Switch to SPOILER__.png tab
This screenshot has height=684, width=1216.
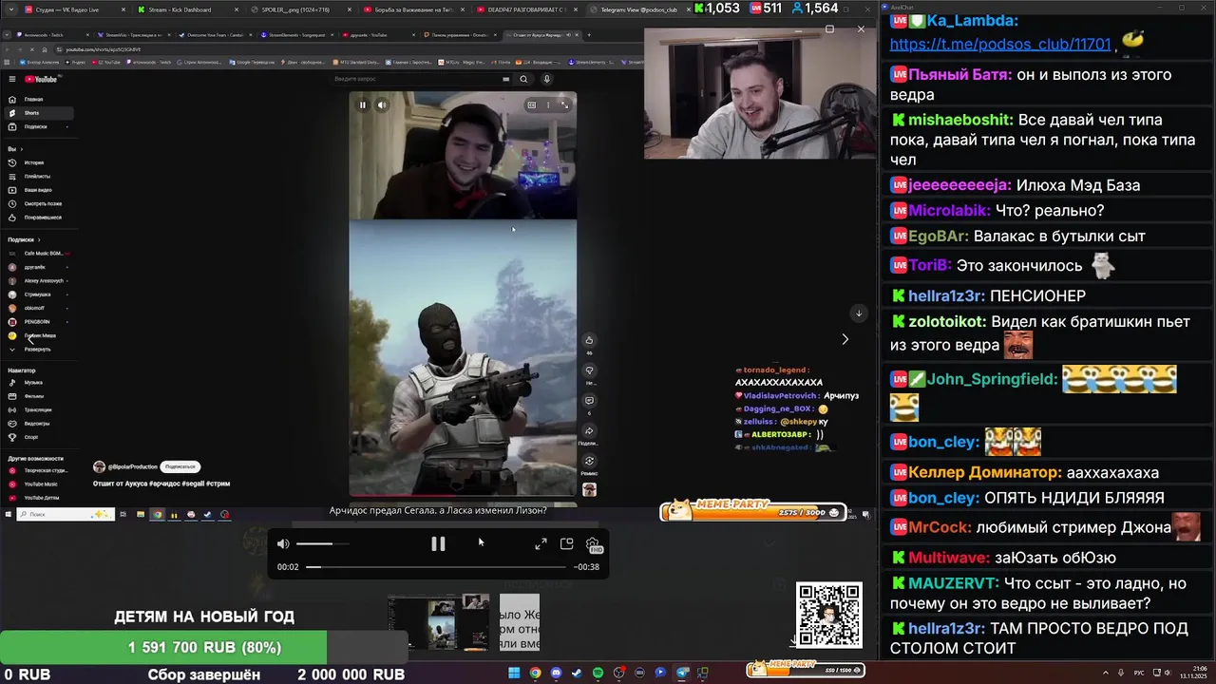tap(299, 9)
